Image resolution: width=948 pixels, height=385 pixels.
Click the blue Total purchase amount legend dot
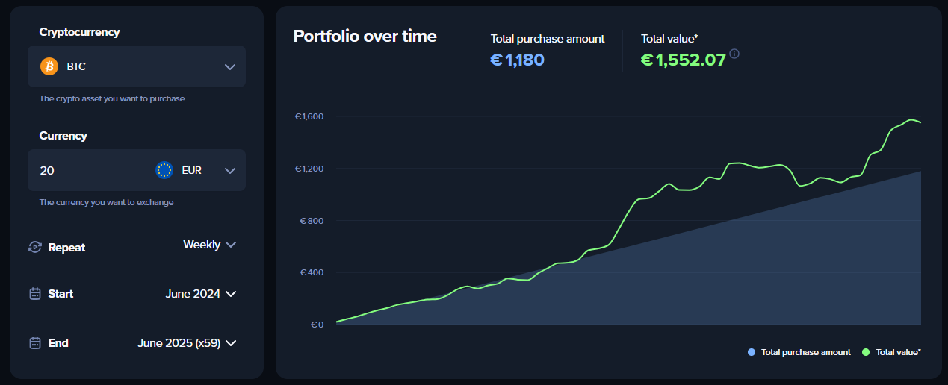(x=751, y=352)
